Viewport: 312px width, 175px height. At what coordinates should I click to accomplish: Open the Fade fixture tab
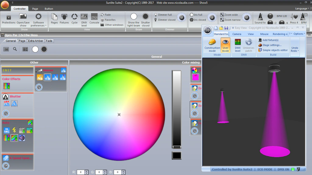click(x=49, y=41)
